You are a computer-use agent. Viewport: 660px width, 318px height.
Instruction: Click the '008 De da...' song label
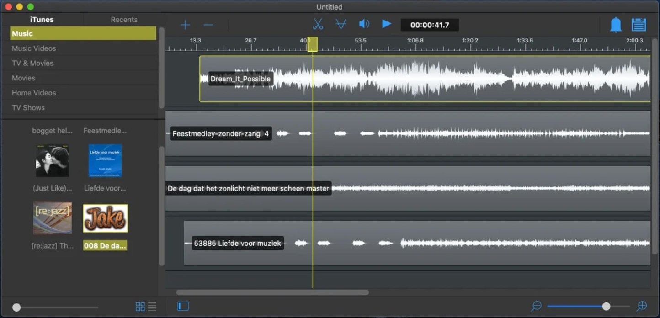pos(105,246)
